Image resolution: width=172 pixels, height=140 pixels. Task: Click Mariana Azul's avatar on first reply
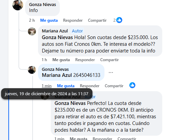point(32,31)
